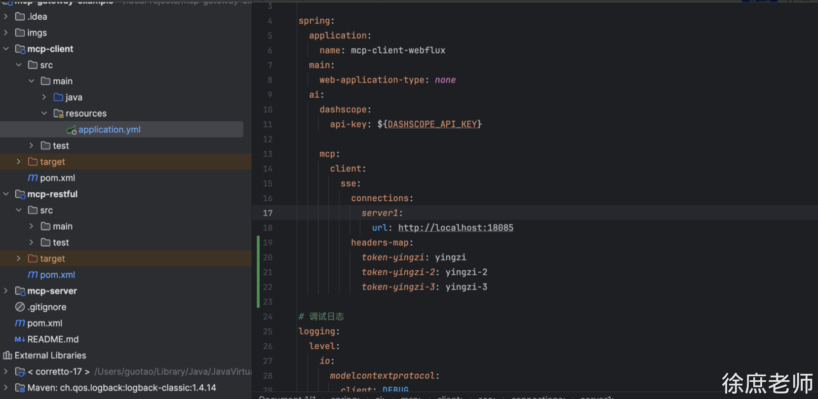Open the http://localhost:18085 URL link
818x399 pixels.
(455, 228)
